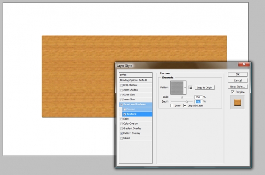Toggle the Pattern Overlay checkbox
Screen dimensions: 265x175
pos(121,133)
